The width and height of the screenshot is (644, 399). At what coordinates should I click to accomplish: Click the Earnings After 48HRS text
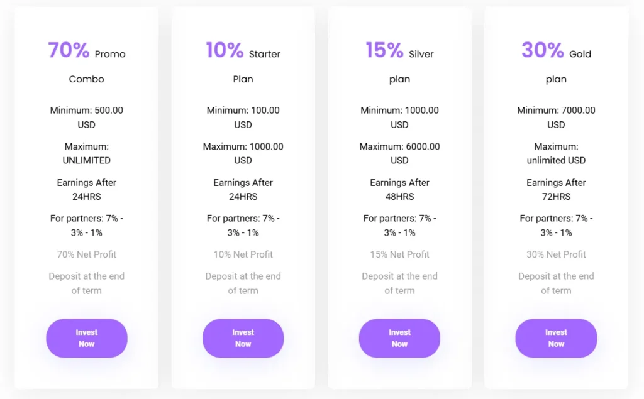point(399,190)
